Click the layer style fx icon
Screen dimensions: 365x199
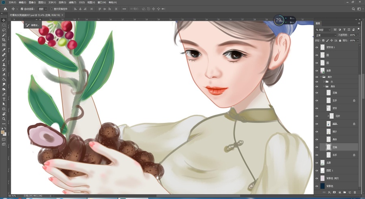pos(329,193)
